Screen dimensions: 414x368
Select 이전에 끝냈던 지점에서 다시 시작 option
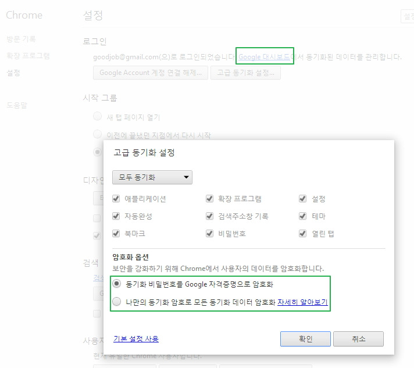pyautogui.click(x=98, y=134)
